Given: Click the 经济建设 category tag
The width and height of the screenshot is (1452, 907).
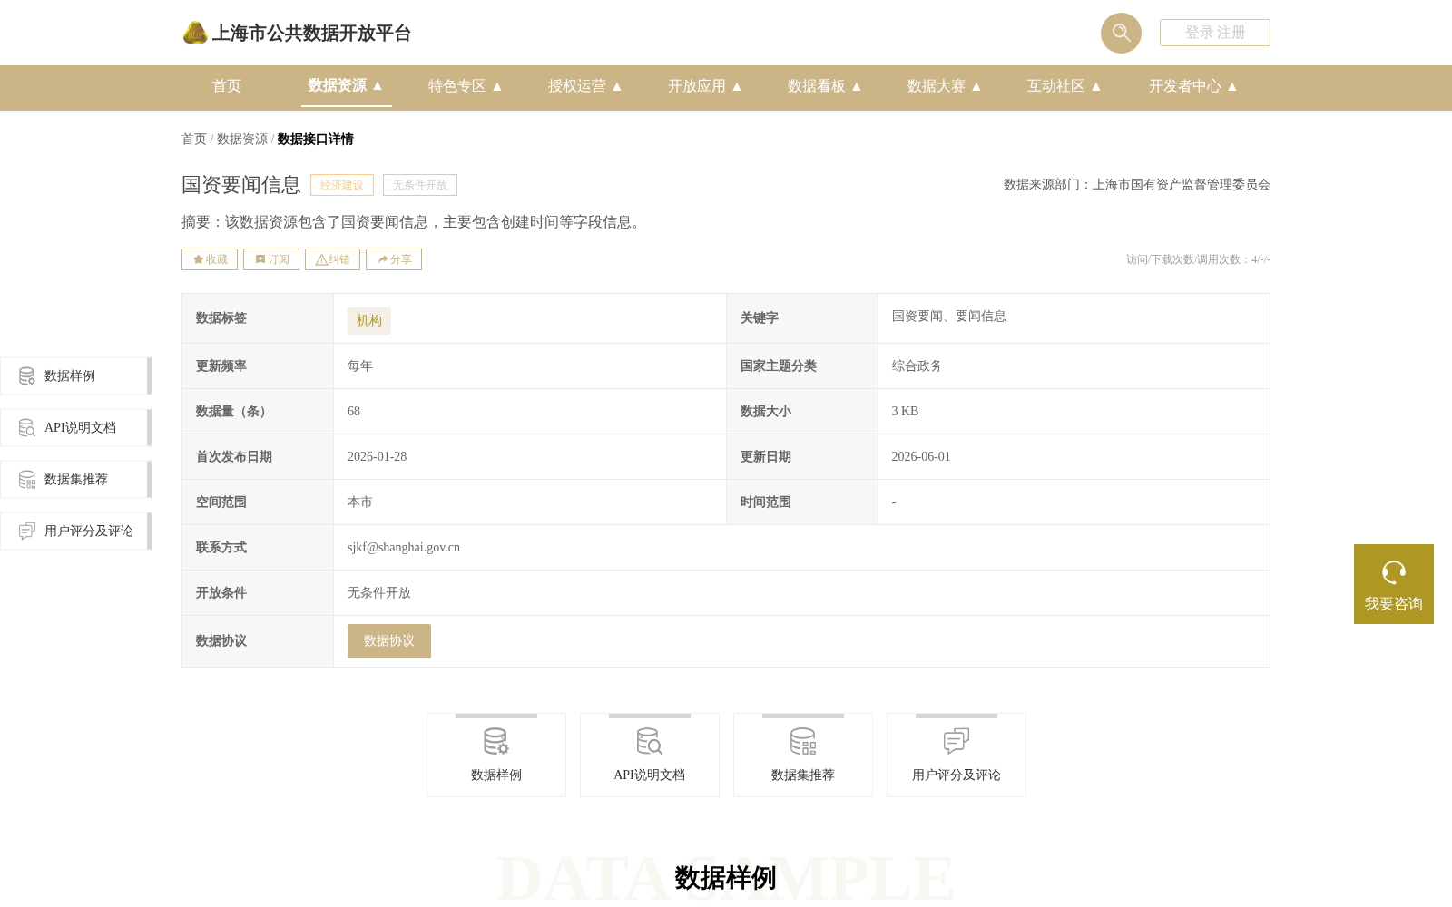Looking at the screenshot, I should click(342, 185).
